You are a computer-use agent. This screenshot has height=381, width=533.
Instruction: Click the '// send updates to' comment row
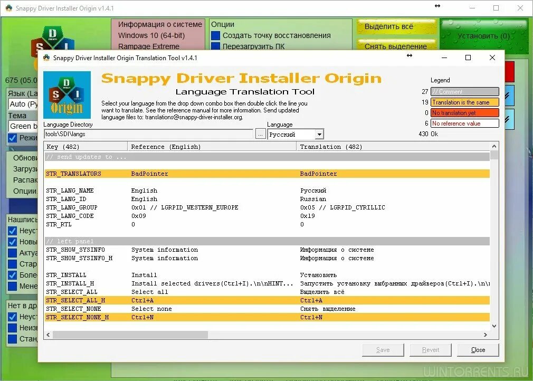[267, 157]
